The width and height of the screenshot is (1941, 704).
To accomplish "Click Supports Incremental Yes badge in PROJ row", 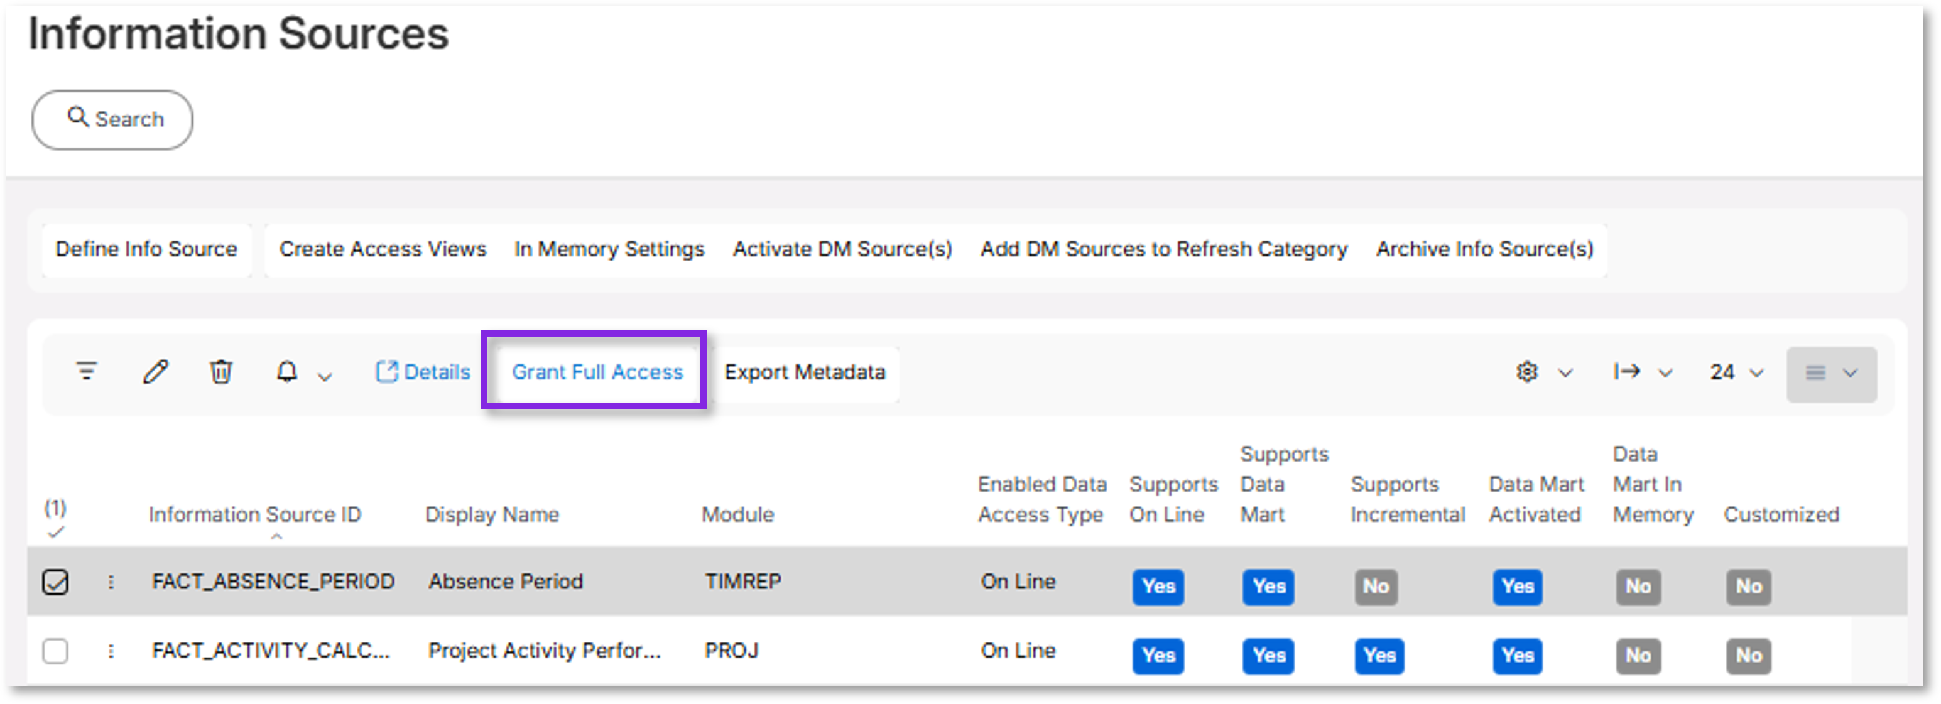I will 1379,656.
